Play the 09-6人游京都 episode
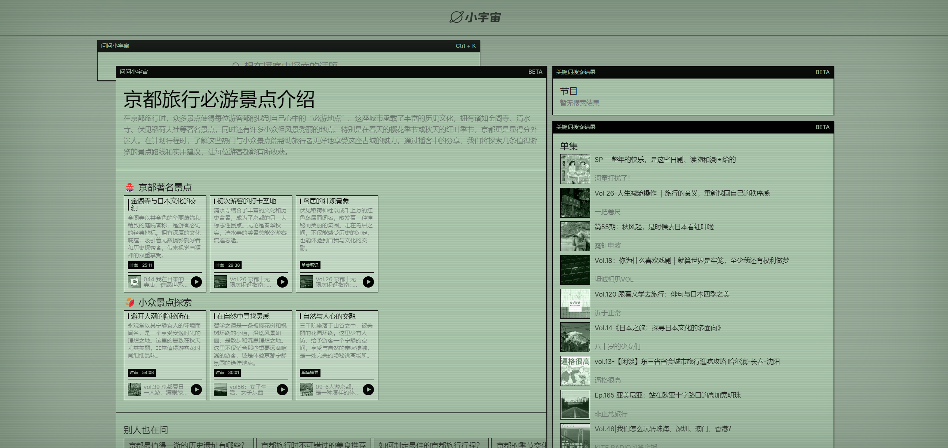The height and width of the screenshot is (448, 948). (368, 389)
